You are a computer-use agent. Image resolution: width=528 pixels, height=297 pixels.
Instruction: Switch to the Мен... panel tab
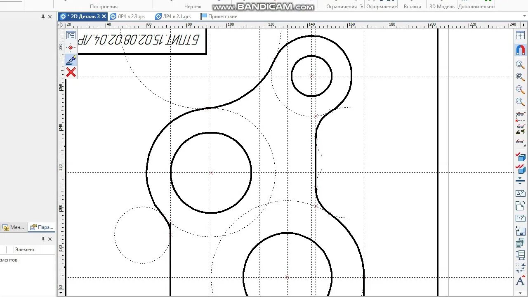13,227
